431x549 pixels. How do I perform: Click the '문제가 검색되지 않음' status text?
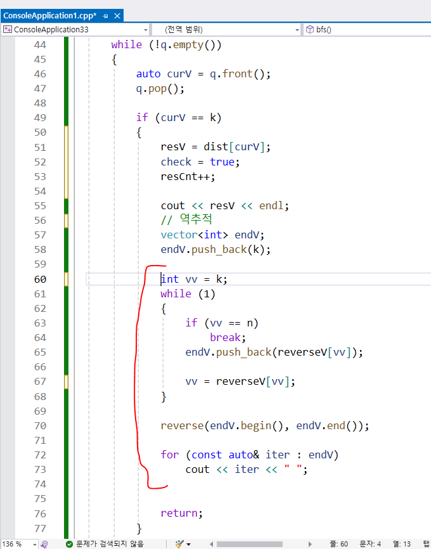tap(110, 544)
